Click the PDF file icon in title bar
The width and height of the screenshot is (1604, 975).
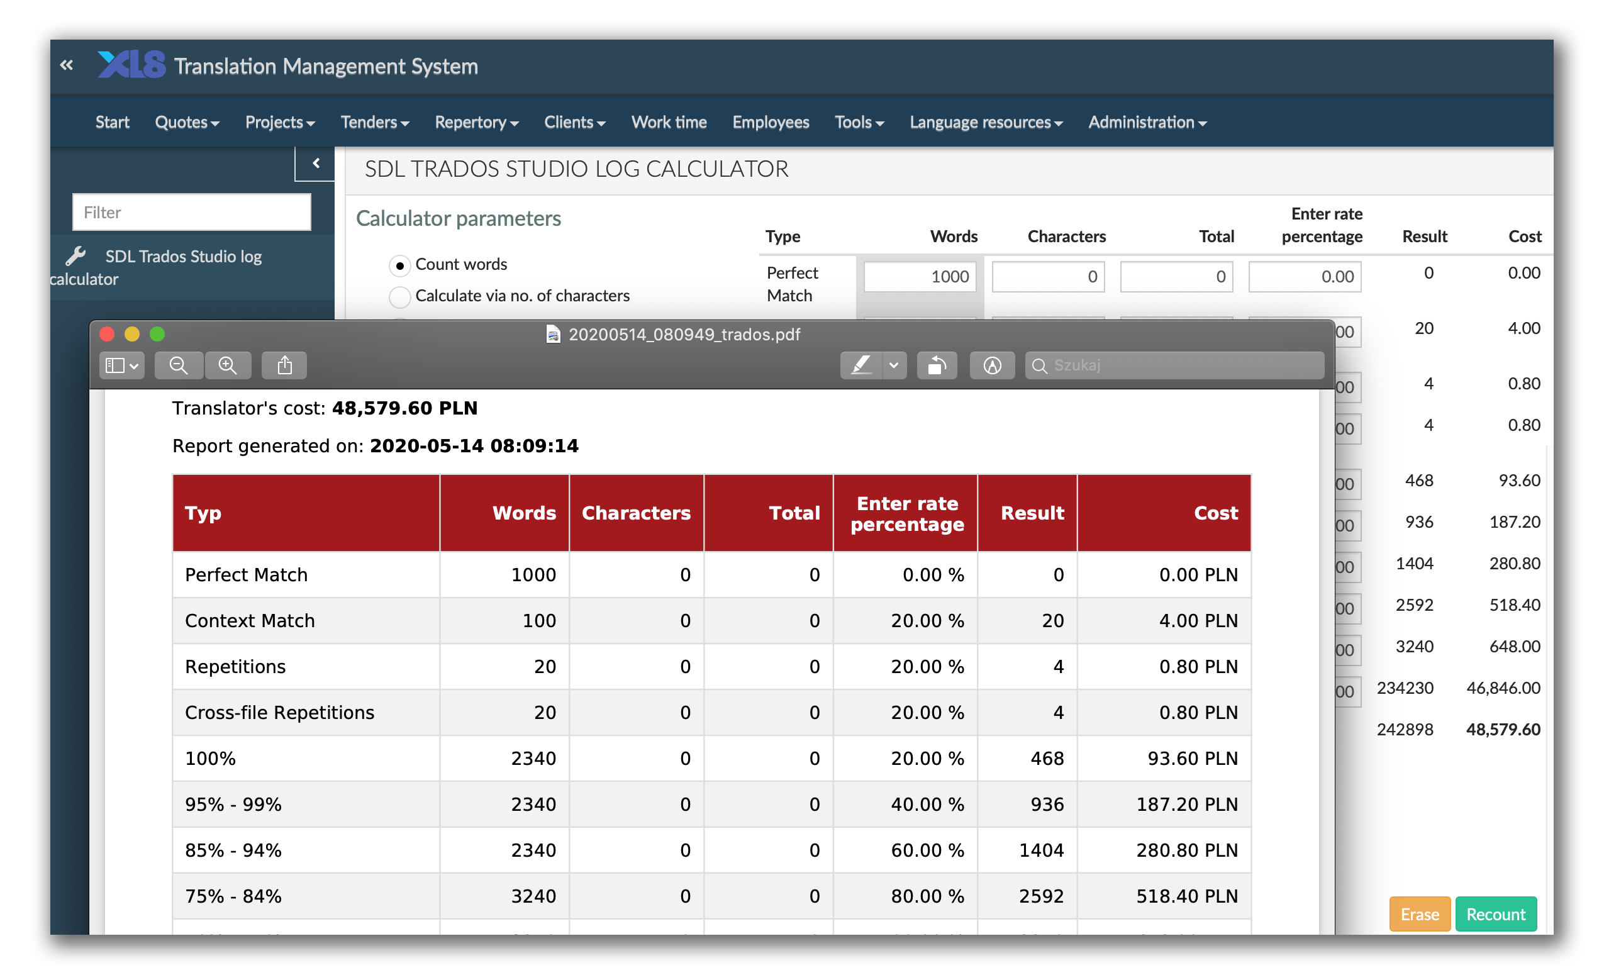(x=554, y=335)
